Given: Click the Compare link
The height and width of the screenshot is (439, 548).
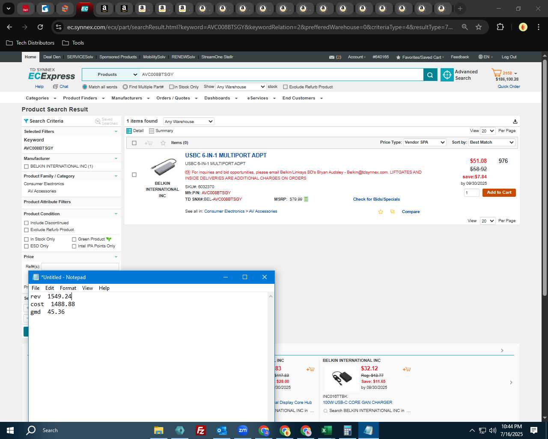Looking at the screenshot, I should point(411,212).
